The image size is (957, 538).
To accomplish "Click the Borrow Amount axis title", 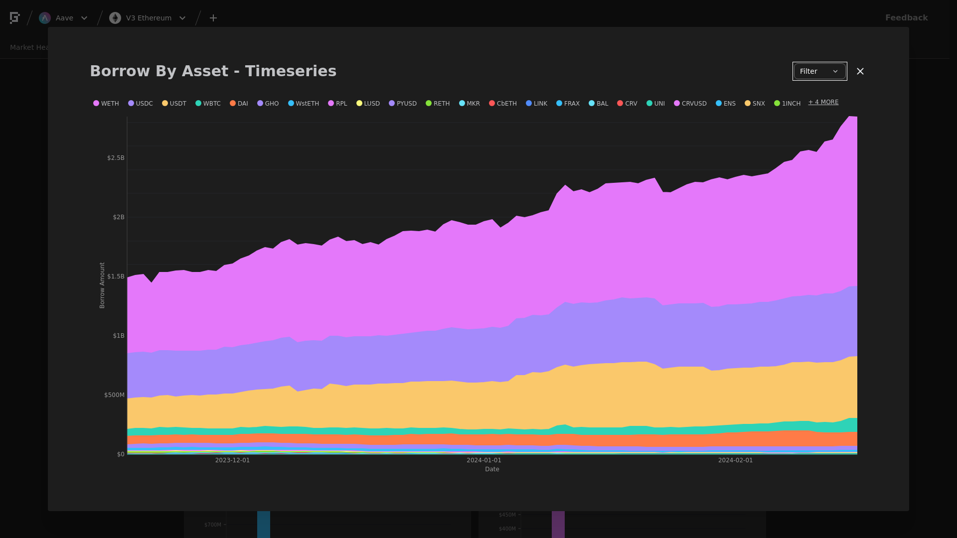I will coord(102,285).
